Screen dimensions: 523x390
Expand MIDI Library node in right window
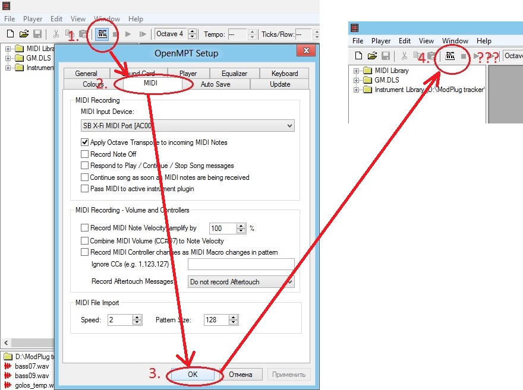[x=356, y=71]
